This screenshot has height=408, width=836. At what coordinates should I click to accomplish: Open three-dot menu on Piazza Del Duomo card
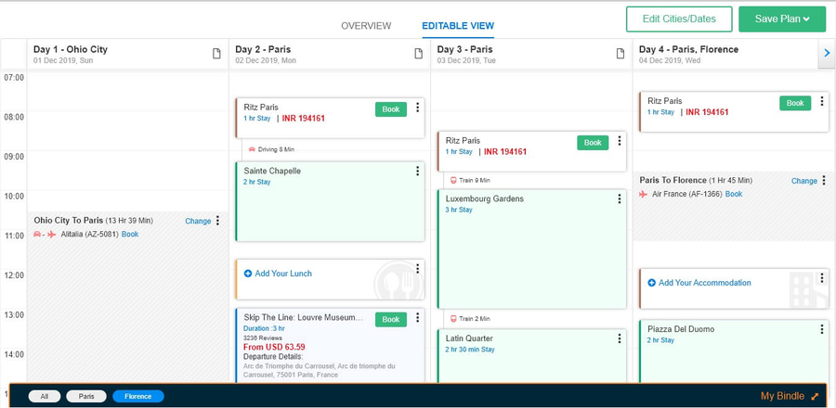coord(821,329)
